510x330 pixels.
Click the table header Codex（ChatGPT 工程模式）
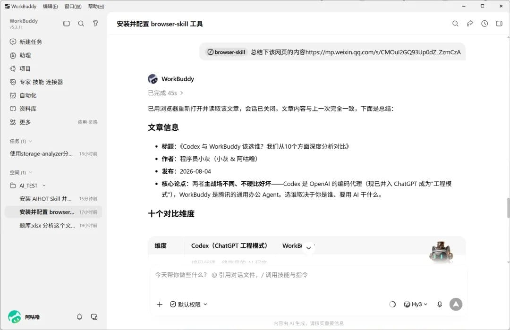pos(229,245)
